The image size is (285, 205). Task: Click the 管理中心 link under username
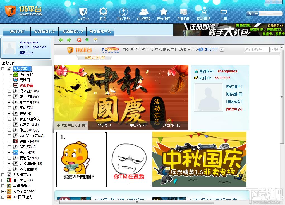point(26,53)
